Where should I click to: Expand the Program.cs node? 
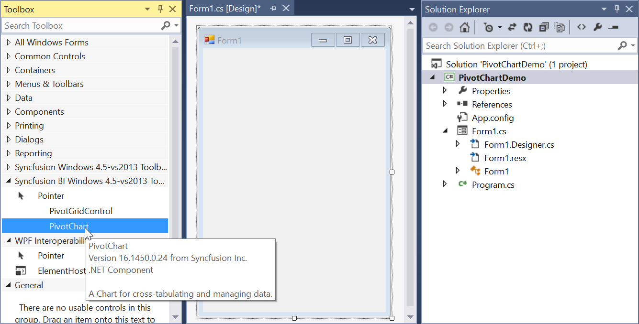[445, 184]
